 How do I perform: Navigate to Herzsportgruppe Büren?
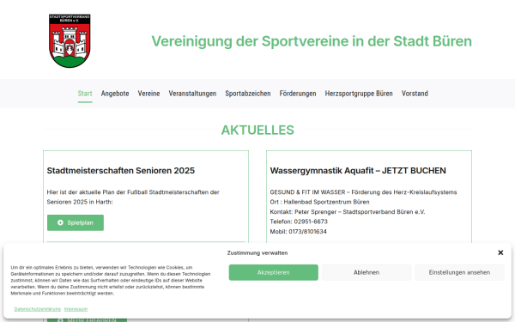[x=359, y=94]
